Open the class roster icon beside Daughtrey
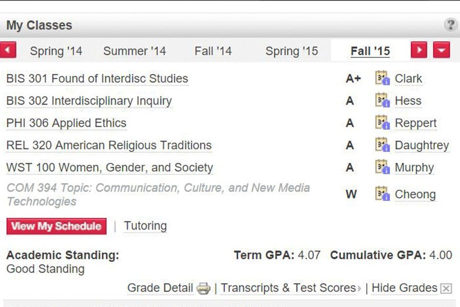 click(383, 145)
